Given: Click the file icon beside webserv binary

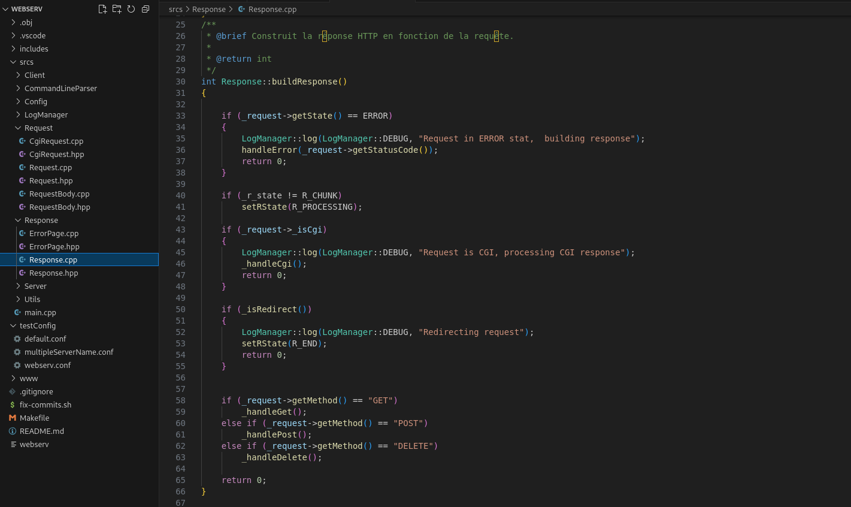Looking at the screenshot, I should click(13, 444).
